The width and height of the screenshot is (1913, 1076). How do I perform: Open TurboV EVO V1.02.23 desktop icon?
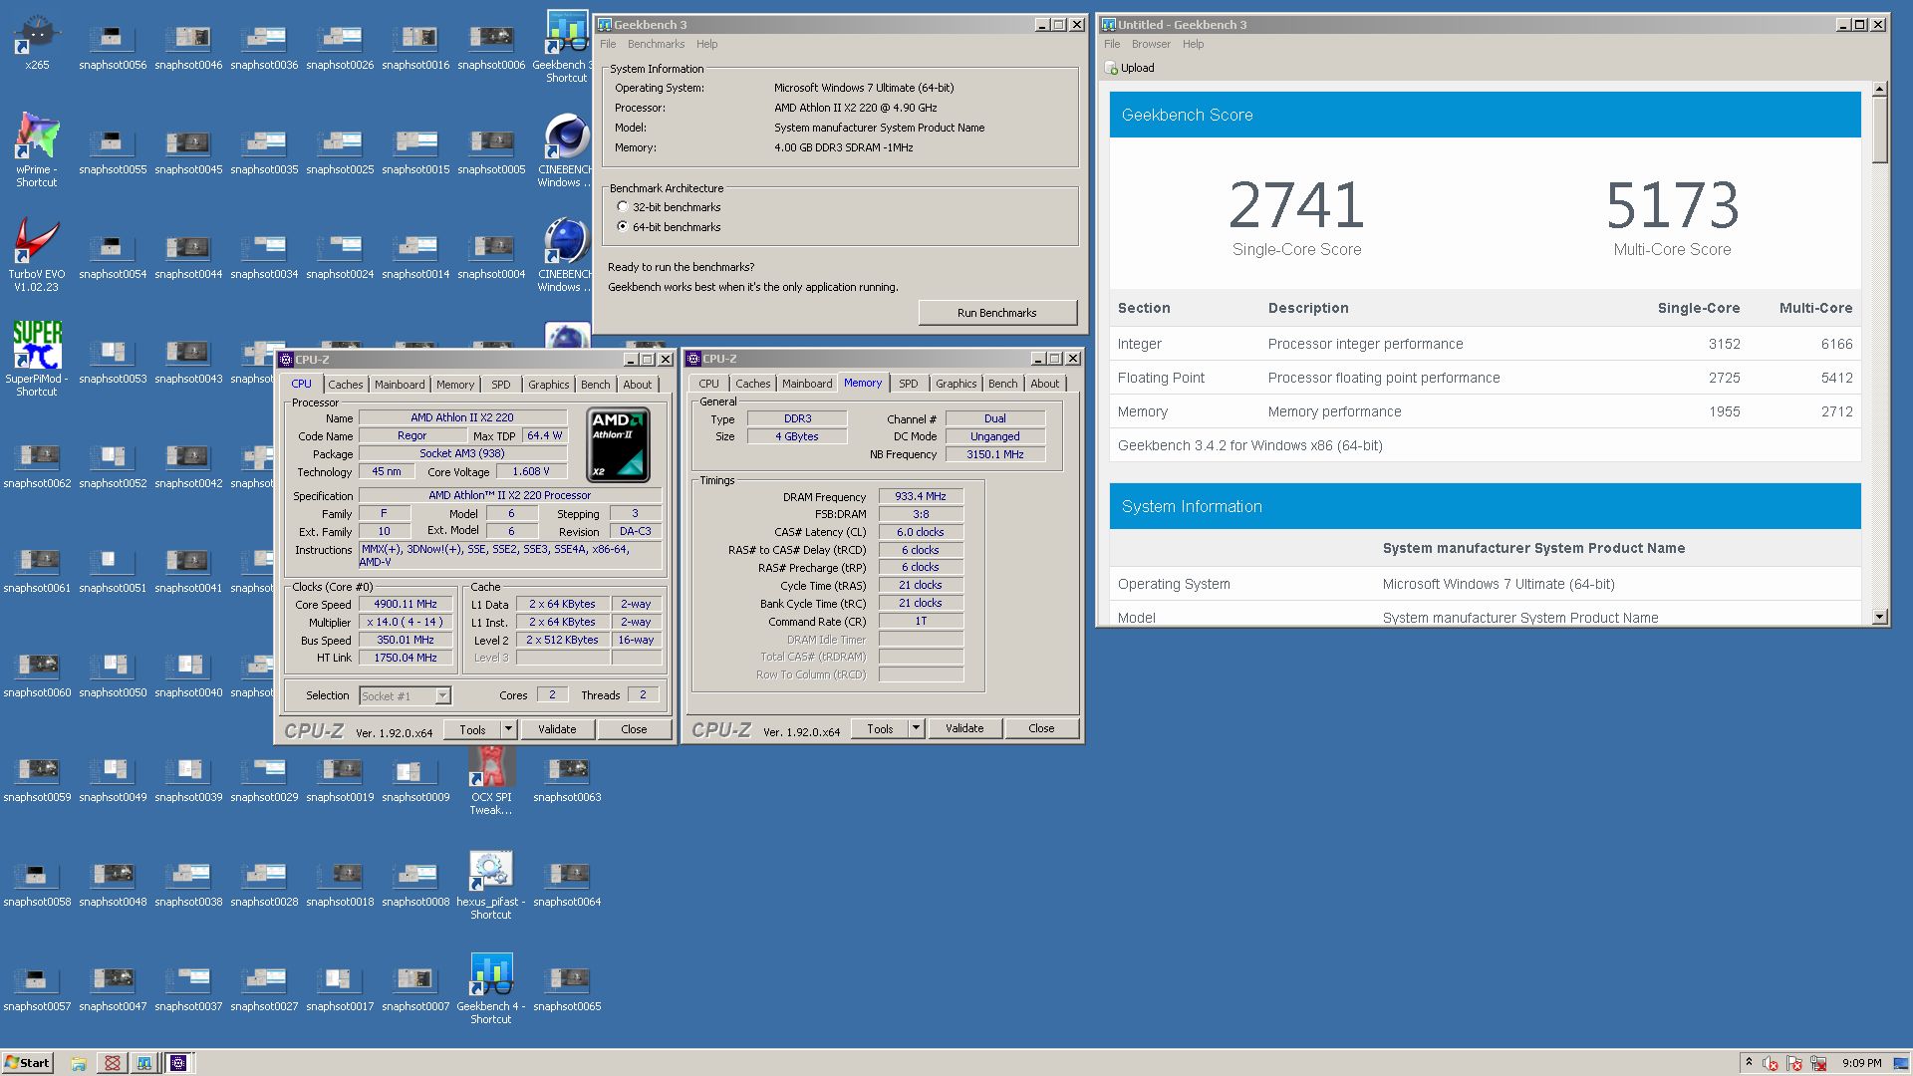point(37,254)
